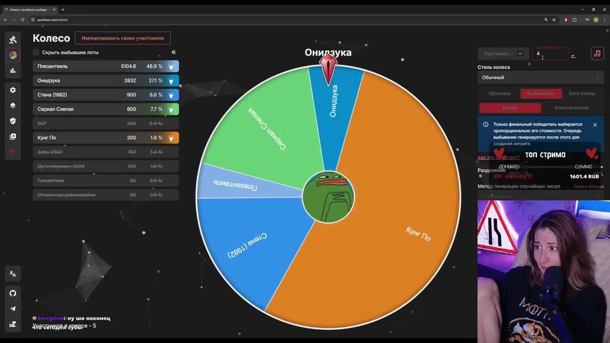The image size is (610, 343).
Task: Select the Онидзука lot row
Action: pos(106,81)
